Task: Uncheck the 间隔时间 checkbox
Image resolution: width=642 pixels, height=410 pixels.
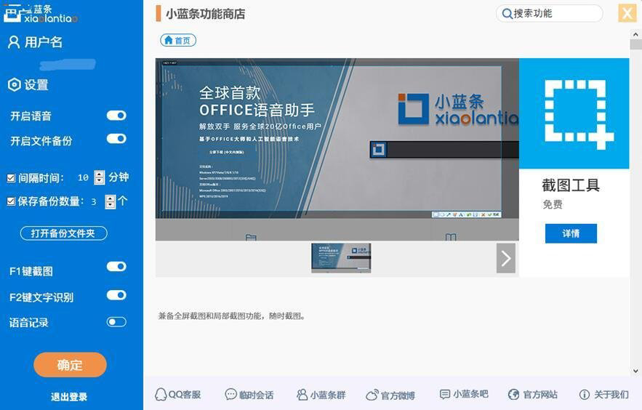Action: 11,178
